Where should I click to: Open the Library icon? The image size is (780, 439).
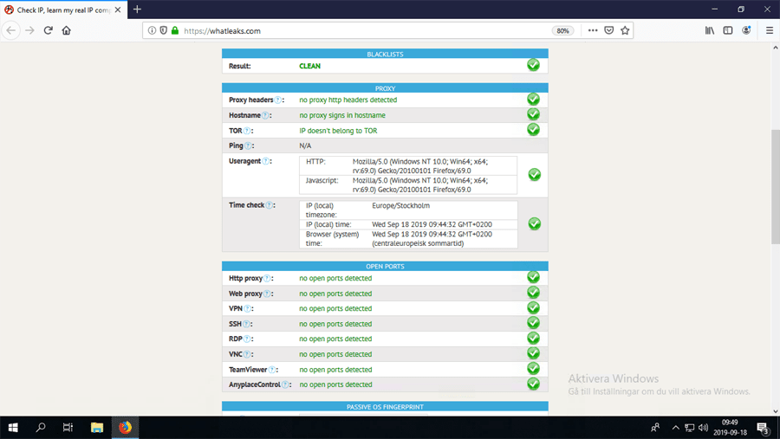click(710, 30)
